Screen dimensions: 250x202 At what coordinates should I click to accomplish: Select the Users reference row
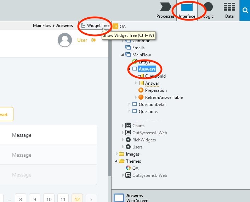click(137, 147)
